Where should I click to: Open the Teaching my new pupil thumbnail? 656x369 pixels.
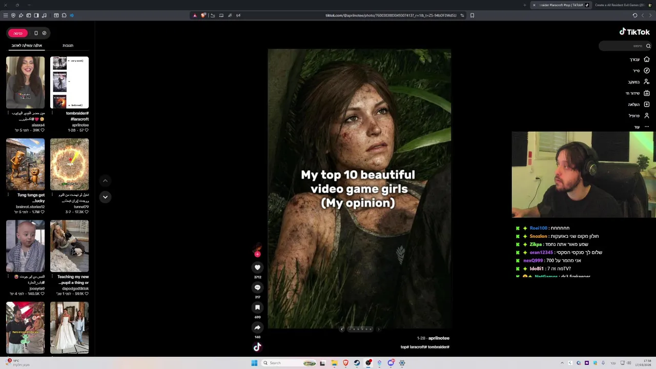(69, 246)
